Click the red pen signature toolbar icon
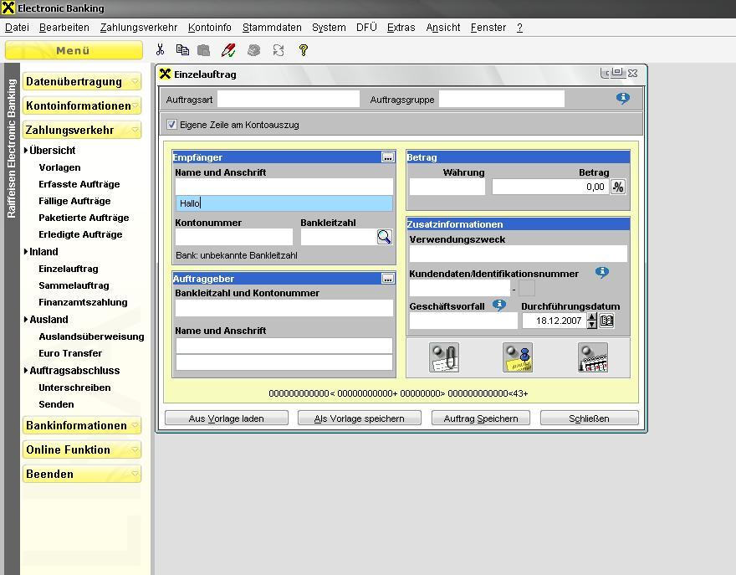This screenshot has height=575, width=736. (x=229, y=50)
